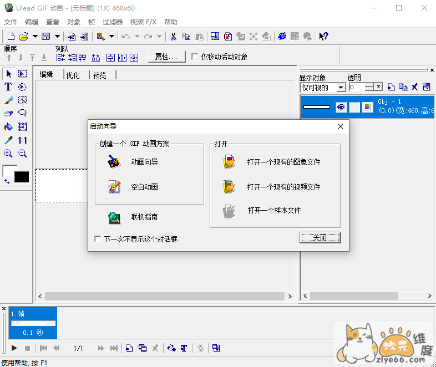Image resolution: width=436 pixels, height=367 pixels.
Task: Preview in Internet Explorer icon
Action: (x=282, y=37)
